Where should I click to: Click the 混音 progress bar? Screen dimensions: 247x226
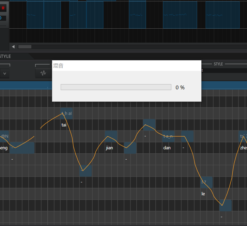tap(116, 87)
